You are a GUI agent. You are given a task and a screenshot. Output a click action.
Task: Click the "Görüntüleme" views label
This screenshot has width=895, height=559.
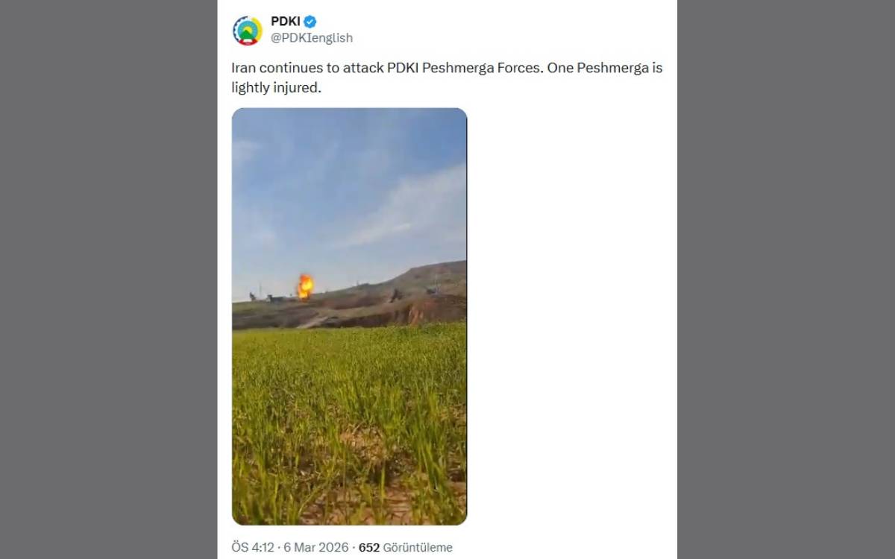[418, 547]
